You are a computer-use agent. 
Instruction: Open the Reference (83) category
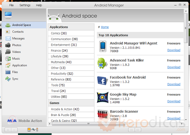(71, 80)
